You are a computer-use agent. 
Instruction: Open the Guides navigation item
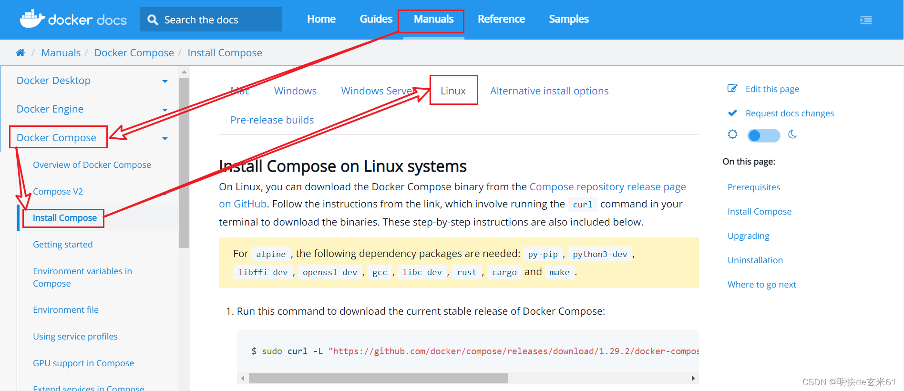click(x=376, y=19)
